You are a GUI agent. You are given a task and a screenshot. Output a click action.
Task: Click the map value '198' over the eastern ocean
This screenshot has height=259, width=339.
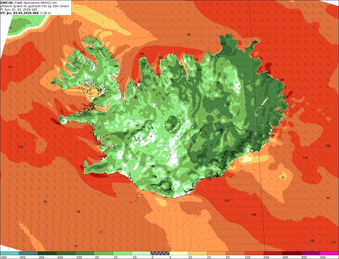tap(328, 146)
